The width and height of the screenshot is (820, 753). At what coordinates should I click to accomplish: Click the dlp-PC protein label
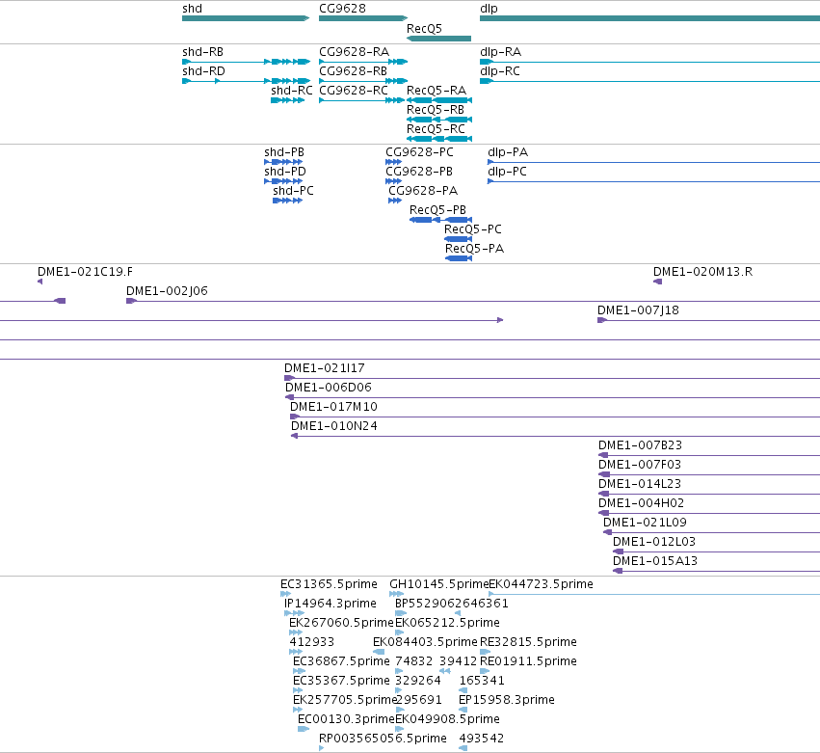pos(507,172)
